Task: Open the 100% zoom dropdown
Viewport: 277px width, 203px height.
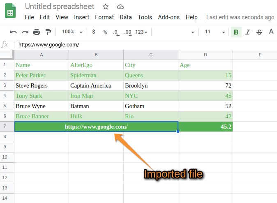Action: click(x=72, y=32)
